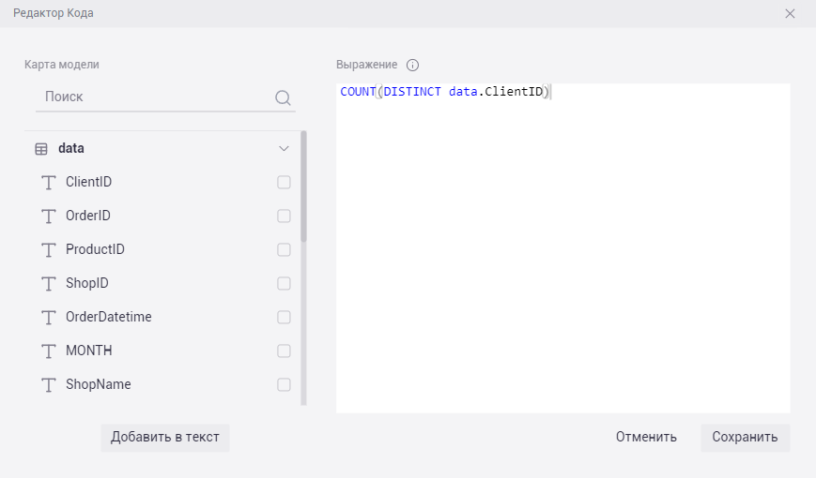
Task: Select the OrderID field in the list
Action: tap(88, 217)
